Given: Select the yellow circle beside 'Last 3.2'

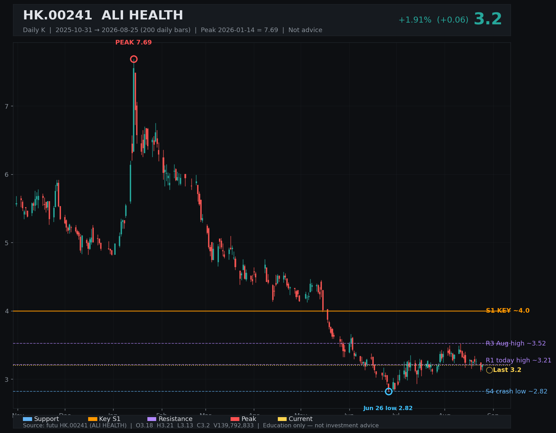Looking at the screenshot, I should pyautogui.click(x=489, y=370).
